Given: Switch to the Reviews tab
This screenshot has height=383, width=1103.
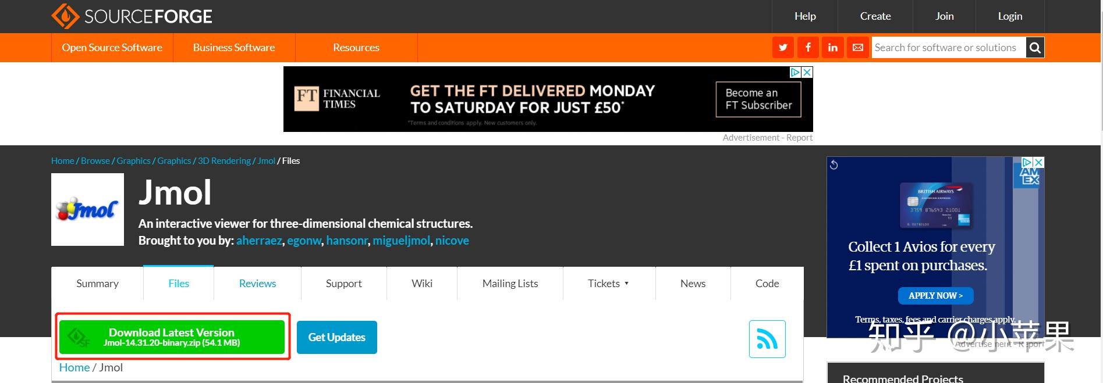Looking at the screenshot, I should (x=257, y=284).
